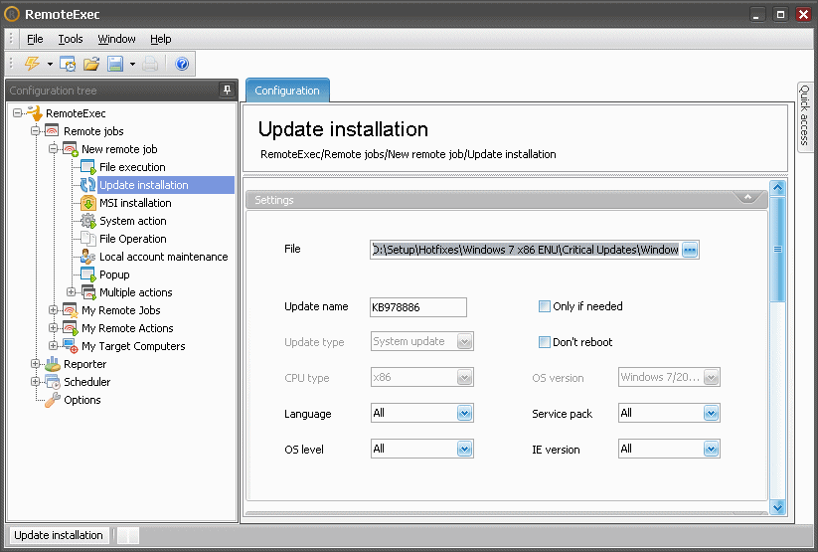
Task: Click the My Target Computers icon
Action: tap(70, 346)
